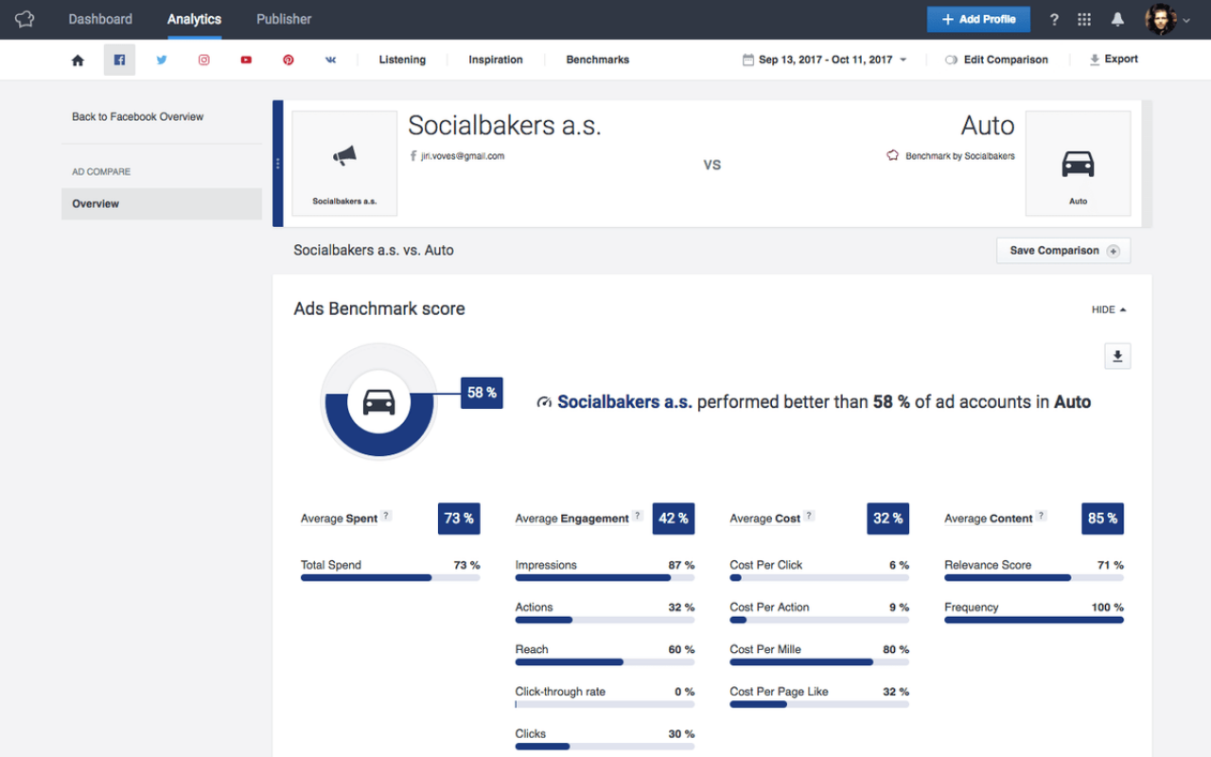The width and height of the screenshot is (1211, 757).
Task: Open the Listening section
Action: [402, 60]
